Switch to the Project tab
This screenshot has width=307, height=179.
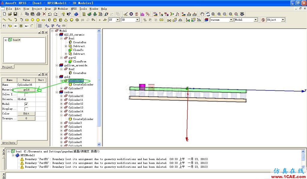[x=7, y=67]
